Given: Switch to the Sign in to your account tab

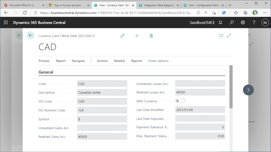Looking at the screenshot, I should click(69, 5).
